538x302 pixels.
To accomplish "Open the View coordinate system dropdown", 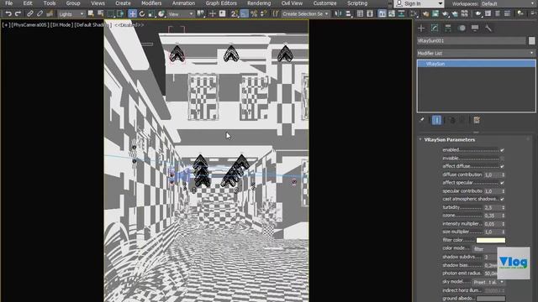I will (x=181, y=14).
